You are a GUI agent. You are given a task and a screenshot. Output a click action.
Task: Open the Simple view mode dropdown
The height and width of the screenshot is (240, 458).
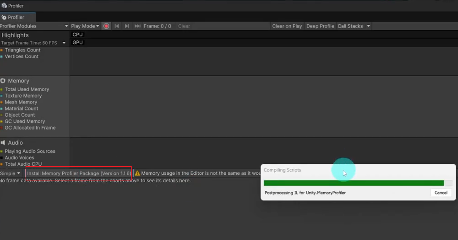(10, 173)
